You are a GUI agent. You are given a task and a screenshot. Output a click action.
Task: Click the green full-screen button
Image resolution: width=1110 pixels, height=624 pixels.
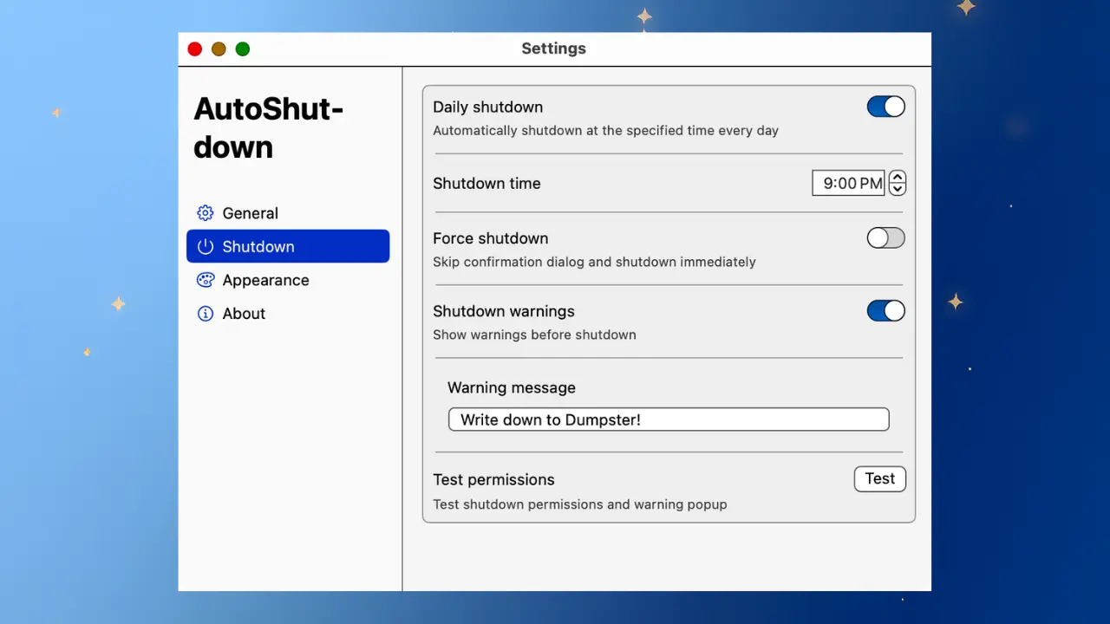click(243, 49)
